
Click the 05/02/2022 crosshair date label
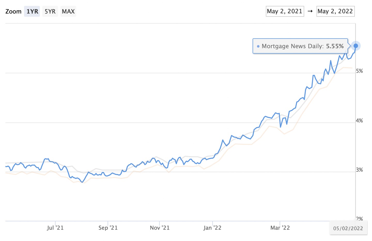(x=348, y=228)
